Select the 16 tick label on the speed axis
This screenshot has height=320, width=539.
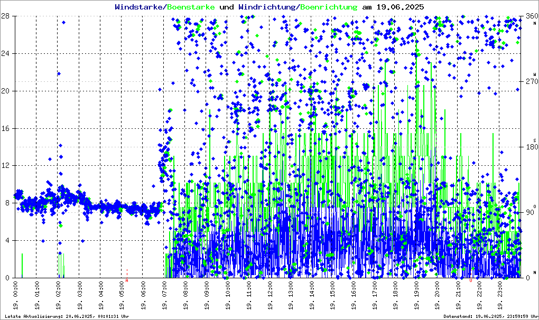(x=5, y=128)
